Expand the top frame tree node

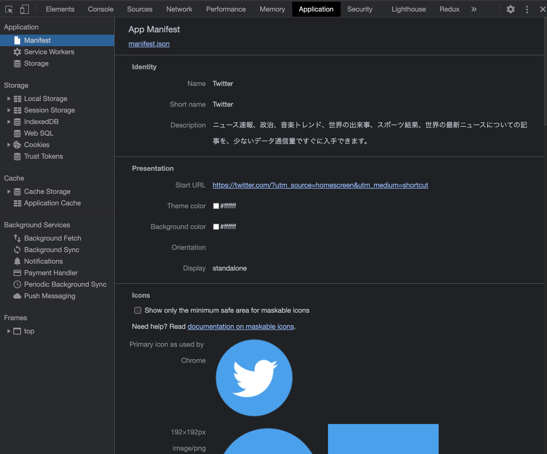[x=9, y=331]
